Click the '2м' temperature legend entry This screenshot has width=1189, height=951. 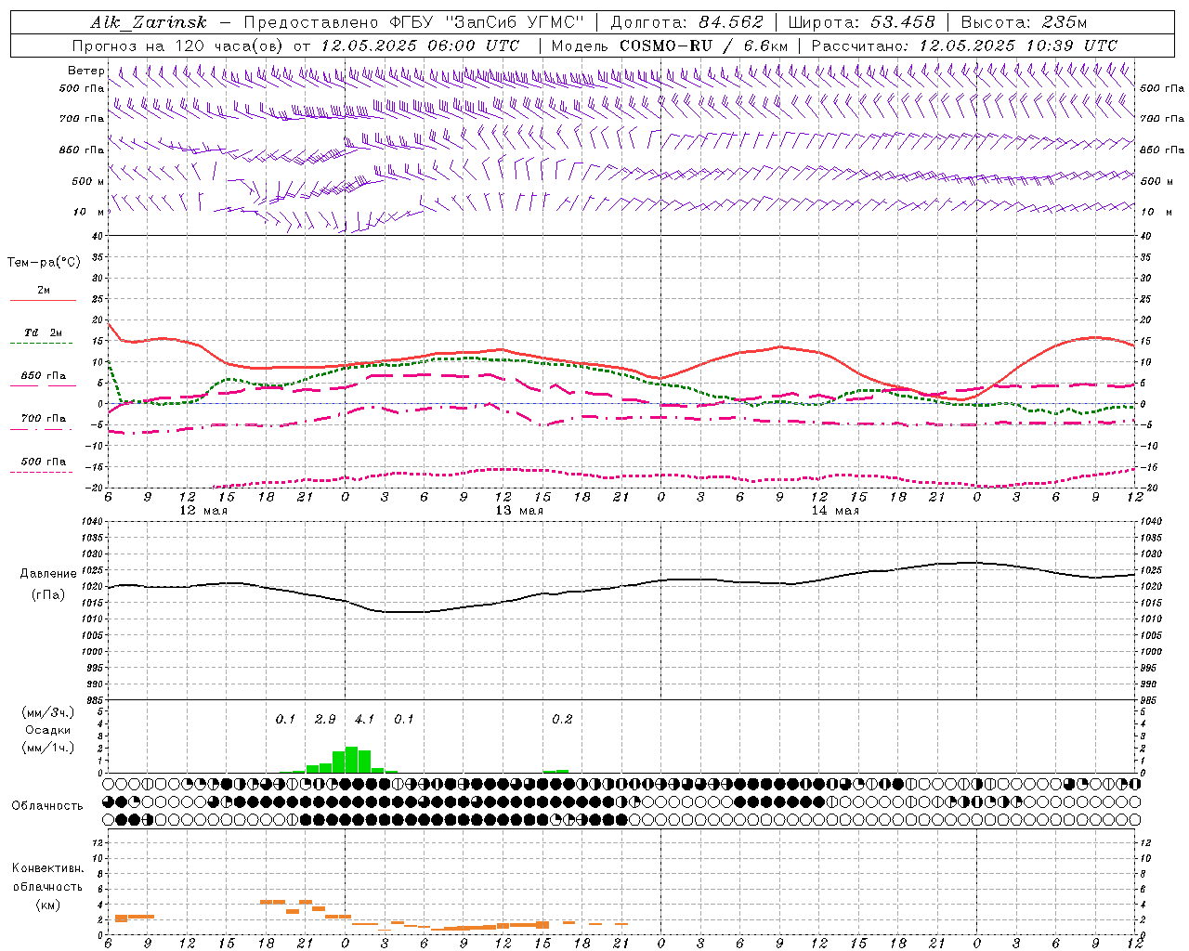[x=43, y=290]
